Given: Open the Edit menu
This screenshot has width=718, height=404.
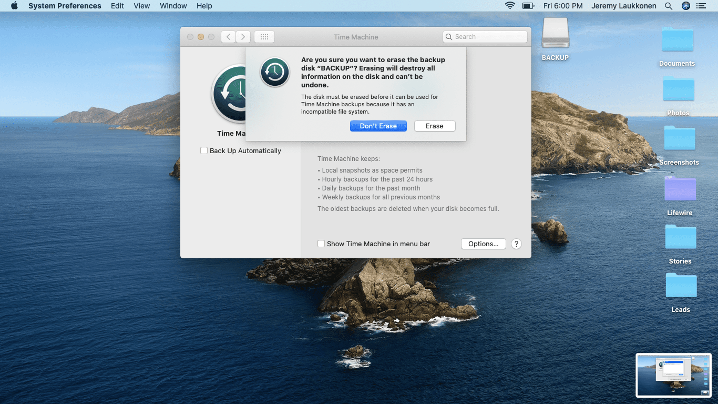Looking at the screenshot, I should tap(118, 6).
